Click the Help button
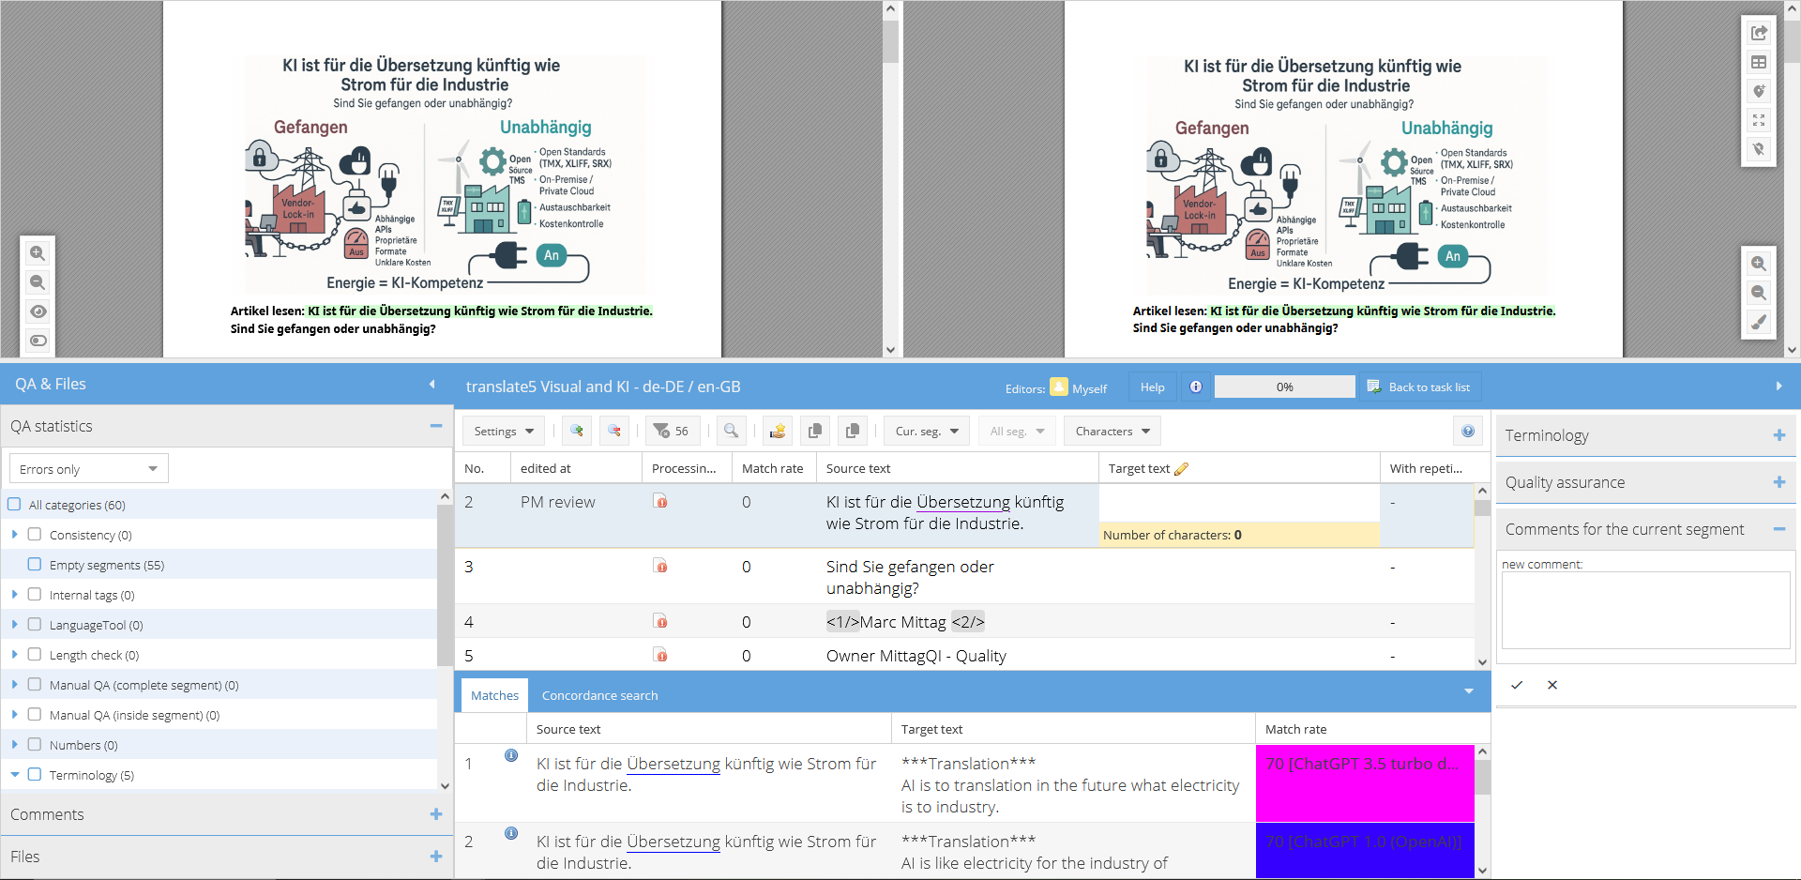Image resolution: width=1801 pixels, height=880 pixels. [x=1152, y=387]
